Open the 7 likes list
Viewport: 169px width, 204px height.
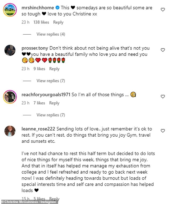39,103
